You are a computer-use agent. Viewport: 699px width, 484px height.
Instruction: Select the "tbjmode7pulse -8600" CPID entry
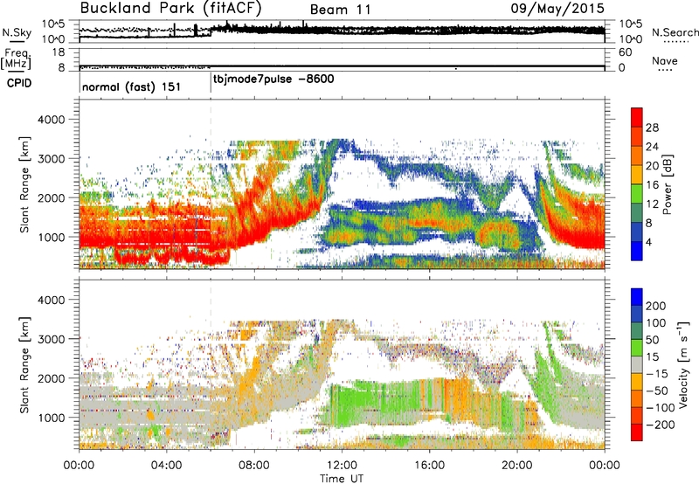(x=273, y=80)
